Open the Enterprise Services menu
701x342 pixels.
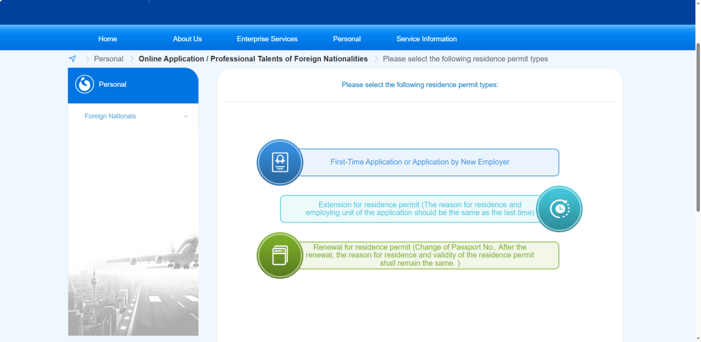tap(267, 39)
